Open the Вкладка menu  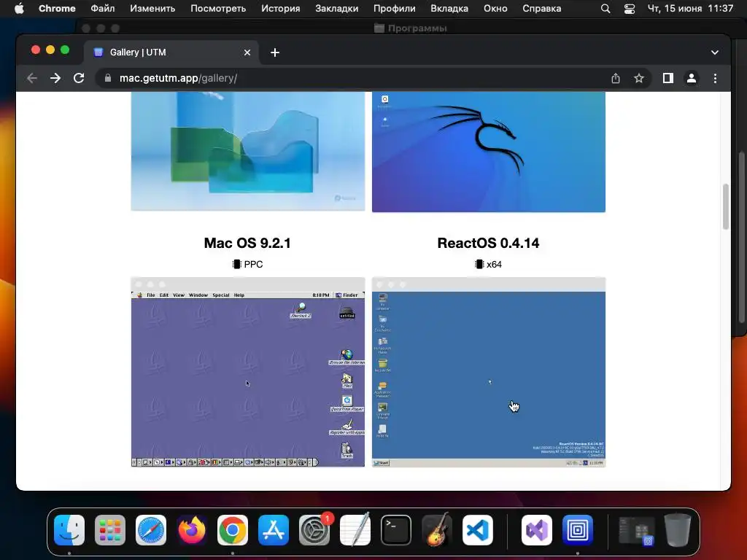pyautogui.click(x=449, y=9)
